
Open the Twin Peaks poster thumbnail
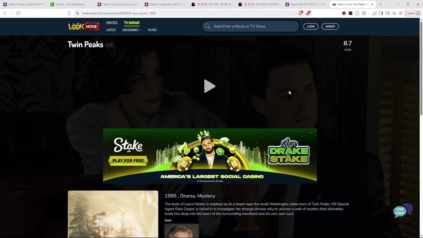coord(113,214)
